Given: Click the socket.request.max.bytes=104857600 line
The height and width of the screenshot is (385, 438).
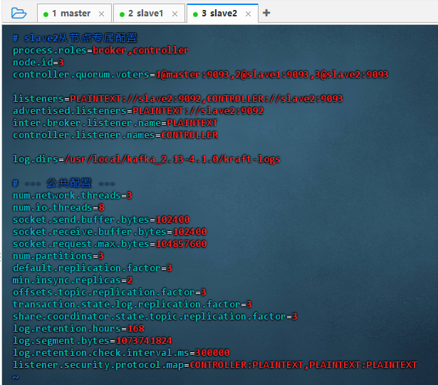Looking at the screenshot, I should pos(110,244).
